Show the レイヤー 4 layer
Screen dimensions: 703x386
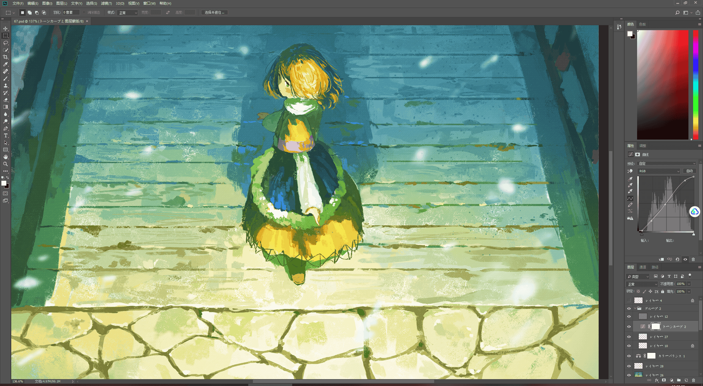629,300
